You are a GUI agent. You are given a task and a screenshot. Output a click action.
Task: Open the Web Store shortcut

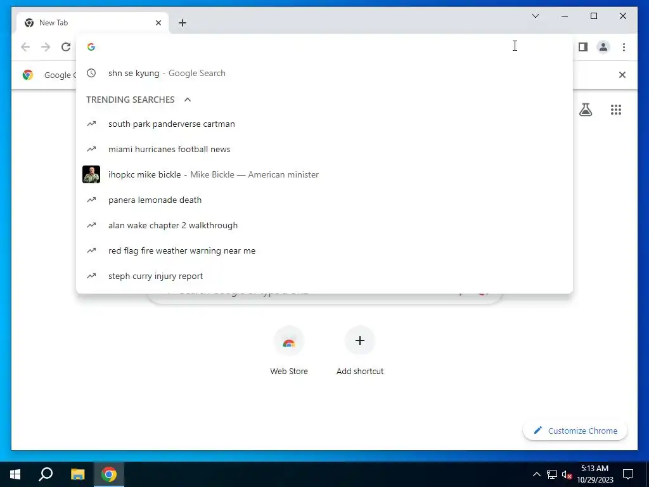coord(289,351)
